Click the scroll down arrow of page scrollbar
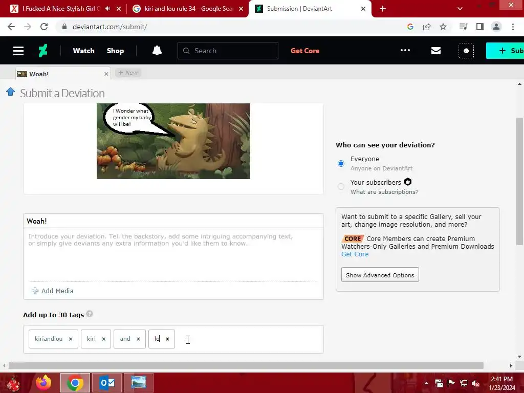Viewport: 524px width, 393px height. (520, 357)
